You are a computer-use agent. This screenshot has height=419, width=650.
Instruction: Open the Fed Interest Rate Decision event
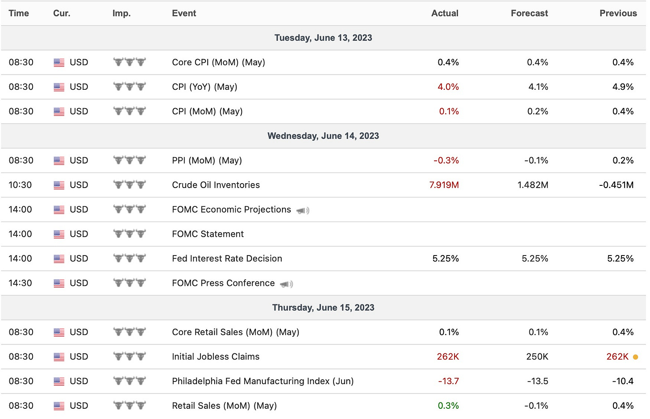(x=227, y=259)
